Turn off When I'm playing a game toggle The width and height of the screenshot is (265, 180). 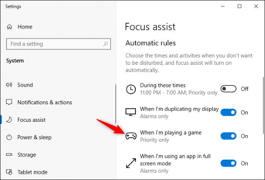click(228, 136)
